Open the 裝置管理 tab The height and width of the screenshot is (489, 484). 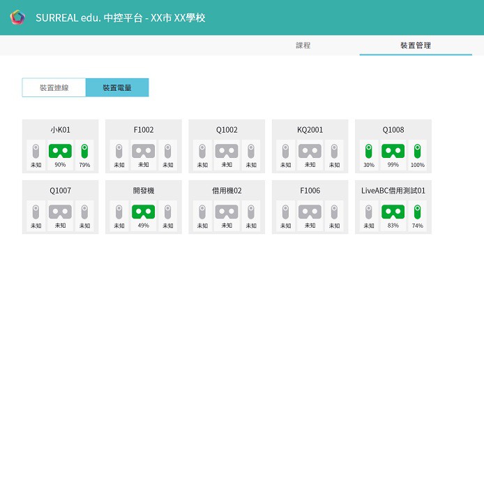(416, 45)
